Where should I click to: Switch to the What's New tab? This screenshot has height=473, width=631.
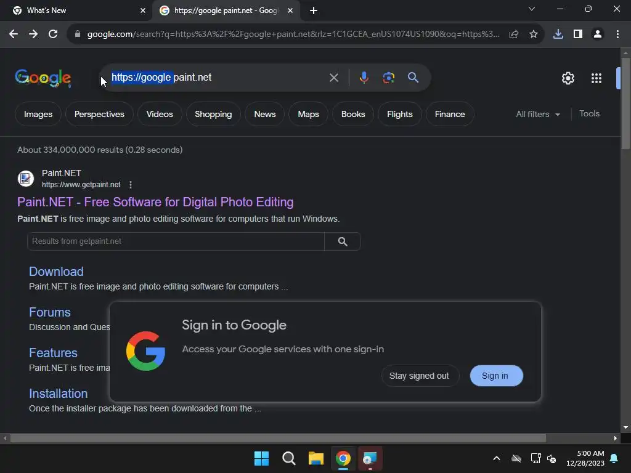click(76, 10)
